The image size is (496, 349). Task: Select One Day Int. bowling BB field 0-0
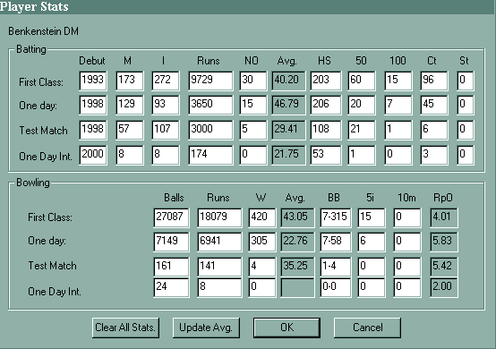click(336, 287)
